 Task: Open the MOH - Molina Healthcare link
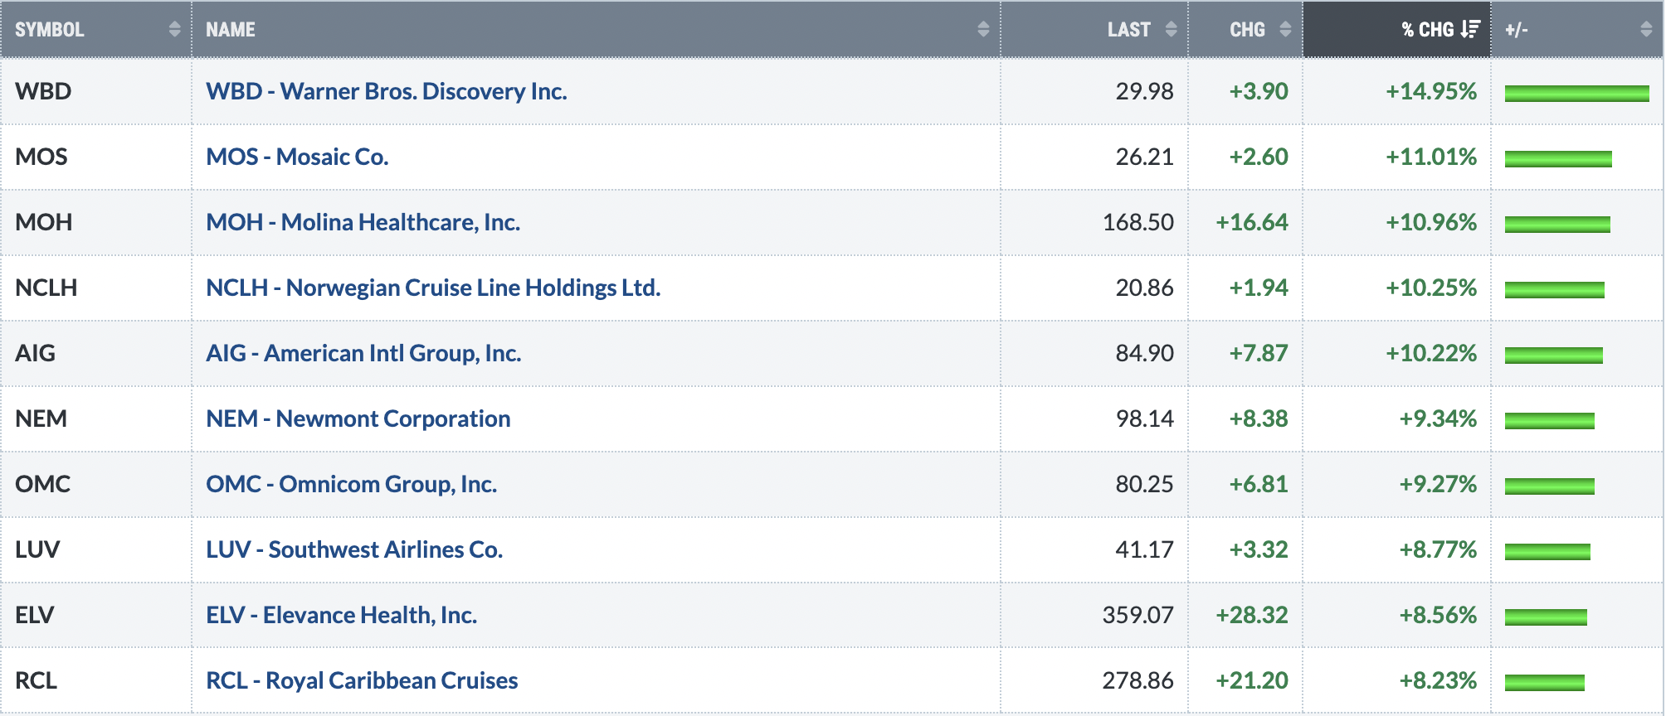coord(363,222)
